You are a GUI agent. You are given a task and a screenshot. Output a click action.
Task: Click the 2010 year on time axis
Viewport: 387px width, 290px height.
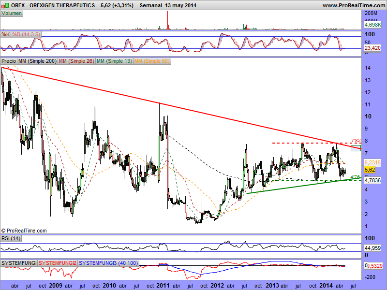tap(109, 286)
